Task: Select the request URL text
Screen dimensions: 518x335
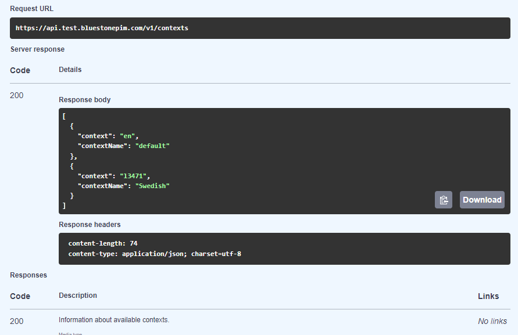Action: pyautogui.click(x=102, y=28)
